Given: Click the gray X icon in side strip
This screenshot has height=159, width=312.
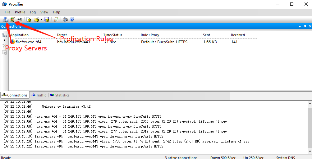Looking at the screenshot, I should [4, 46].
